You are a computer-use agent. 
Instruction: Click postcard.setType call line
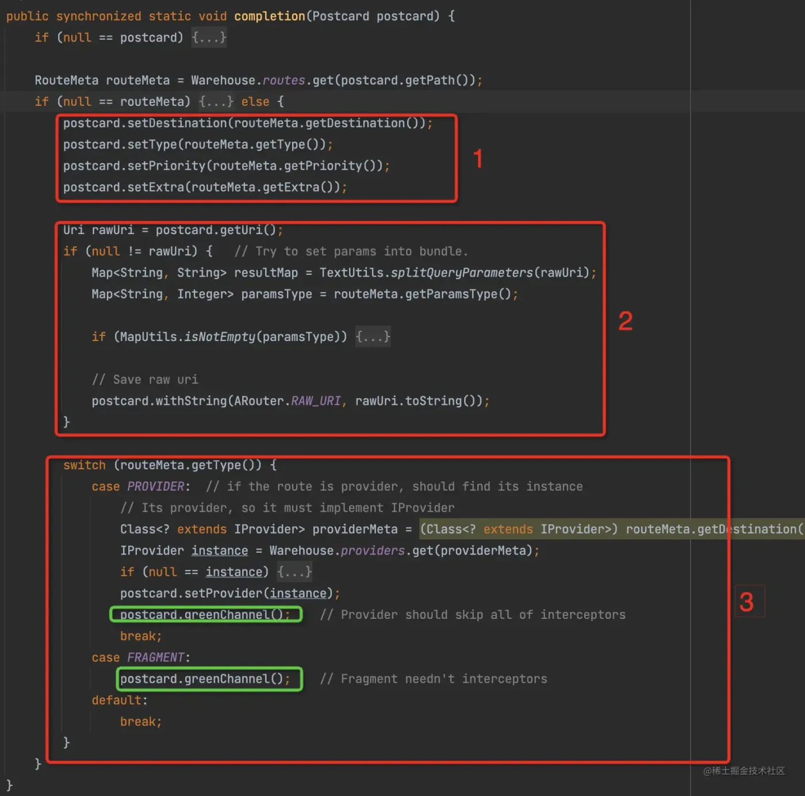[198, 144]
